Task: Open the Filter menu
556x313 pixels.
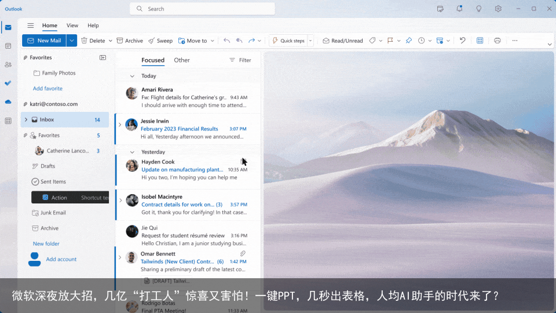Action: pyautogui.click(x=240, y=60)
